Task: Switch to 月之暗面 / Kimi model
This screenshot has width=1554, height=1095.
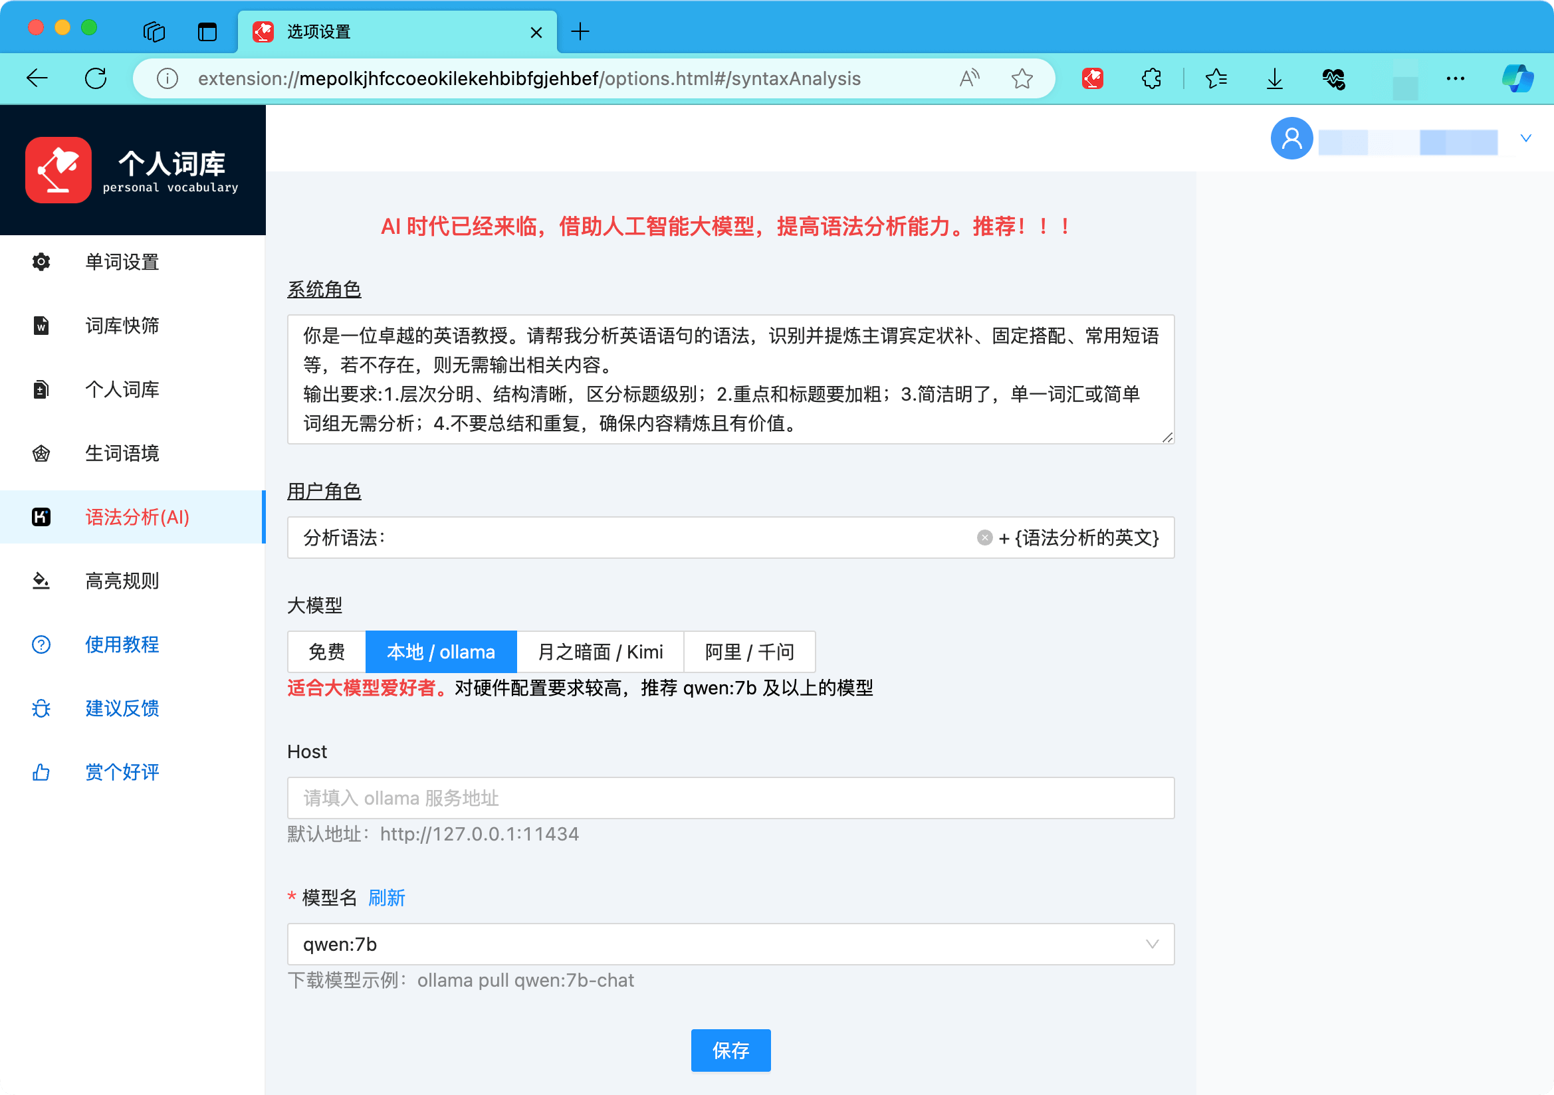Action: pyautogui.click(x=600, y=652)
